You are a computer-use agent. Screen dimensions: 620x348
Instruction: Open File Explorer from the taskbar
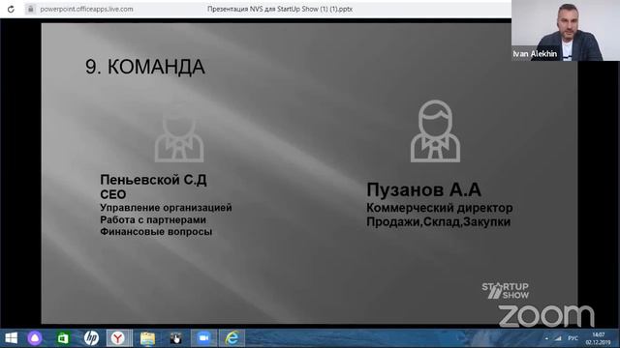tap(147, 338)
